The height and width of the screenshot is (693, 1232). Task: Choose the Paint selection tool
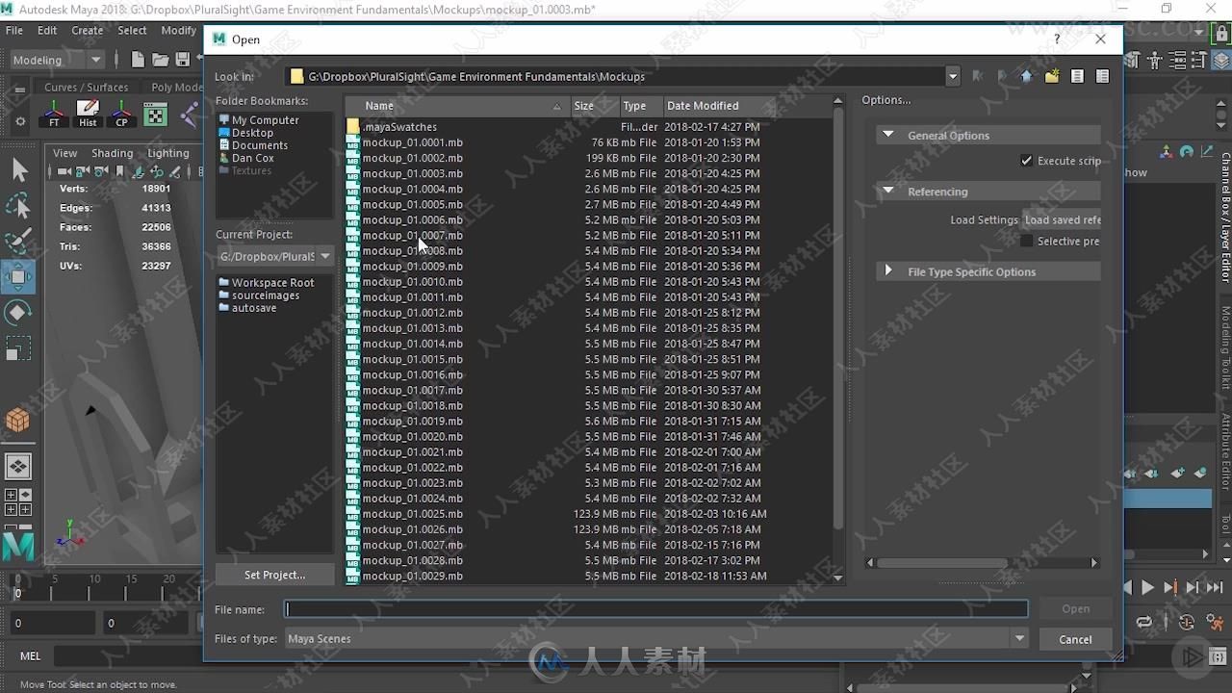click(19, 242)
